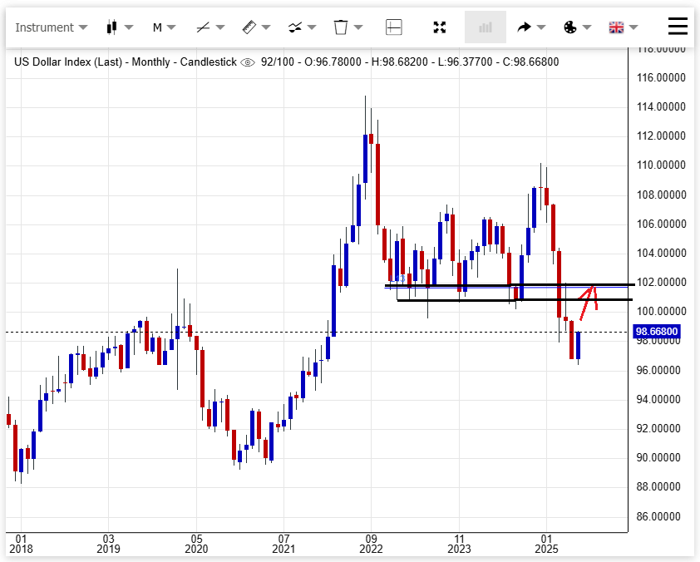Open the indicators tool icon
Viewport: 700px width, 562px height.
pyautogui.click(x=295, y=27)
